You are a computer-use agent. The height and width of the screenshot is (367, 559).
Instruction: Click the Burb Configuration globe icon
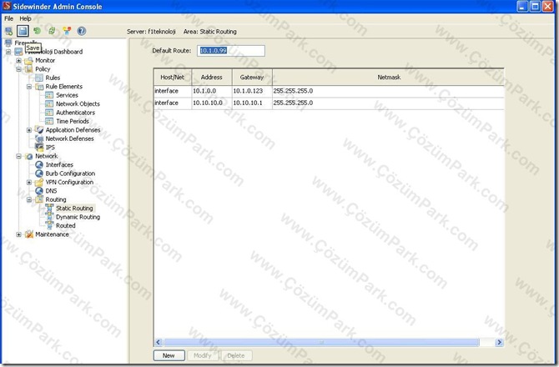click(39, 173)
